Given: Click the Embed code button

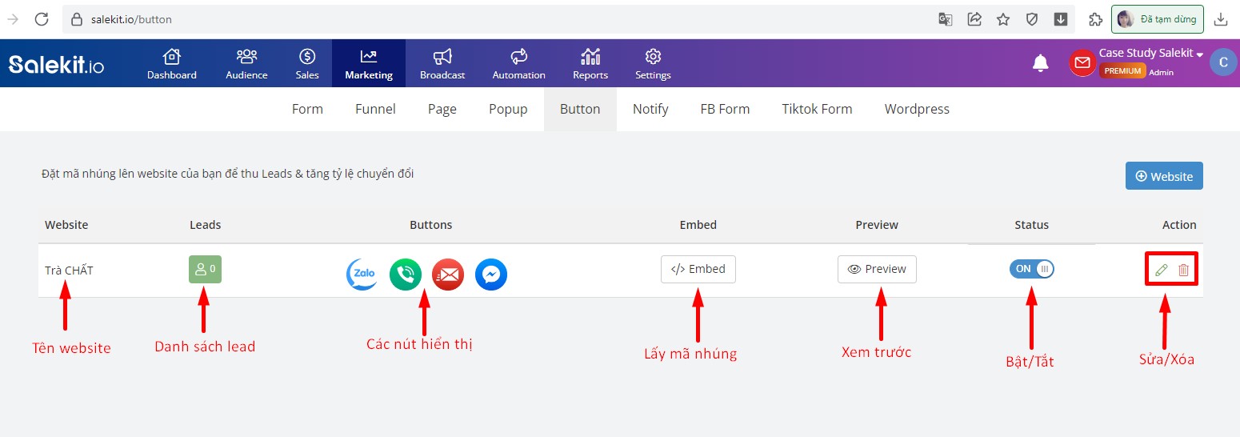Looking at the screenshot, I should (x=698, y=269).
